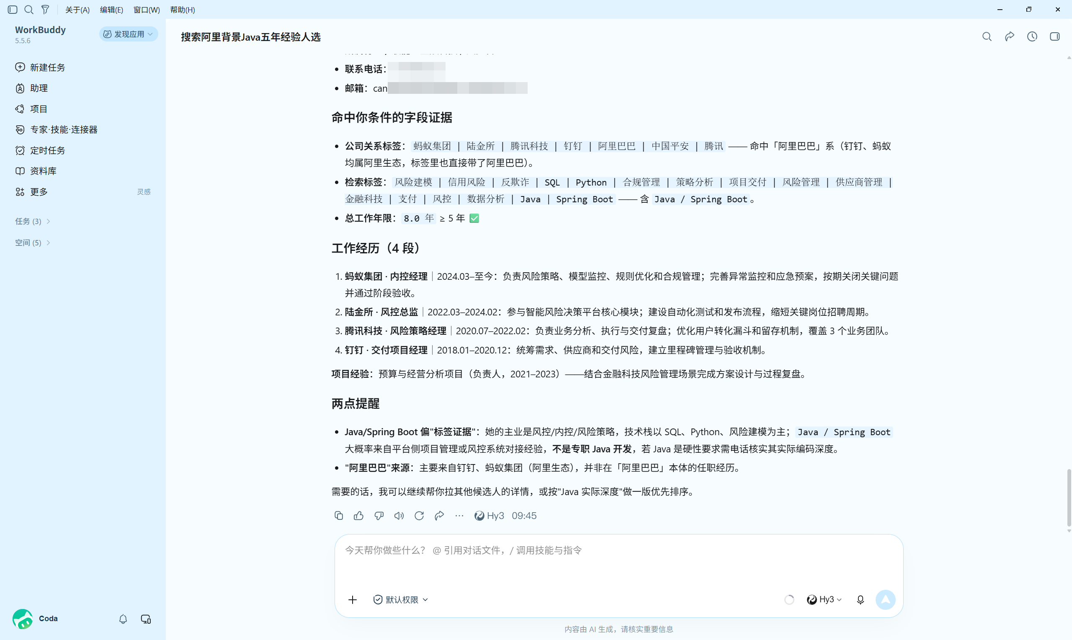
Task: Open the 编辑(E) menu
Action: click(x=112, y=10)
